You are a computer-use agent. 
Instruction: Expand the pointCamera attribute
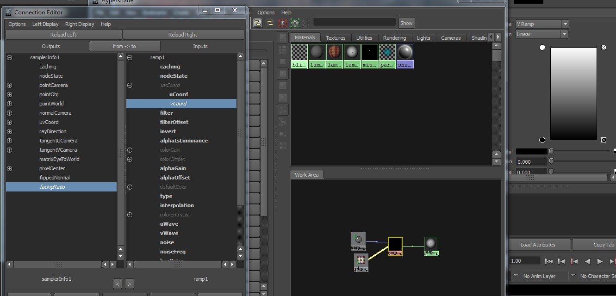pos(9,85)
